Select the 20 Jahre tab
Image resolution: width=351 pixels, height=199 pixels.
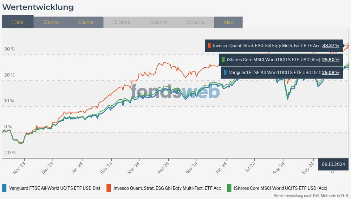(195, 23)
